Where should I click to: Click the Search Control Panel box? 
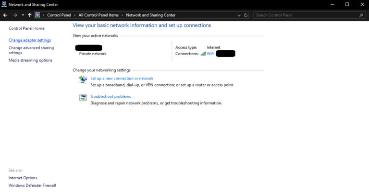(x=306, y=15)
